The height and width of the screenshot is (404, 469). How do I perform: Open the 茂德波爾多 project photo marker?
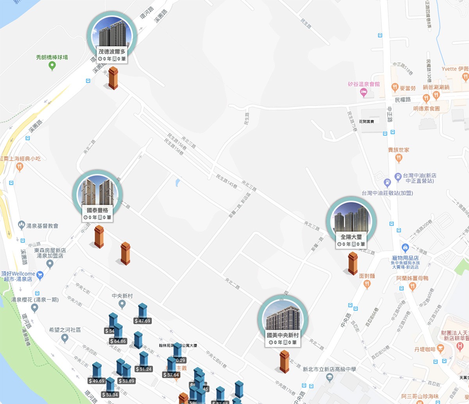tap(112, 36)
